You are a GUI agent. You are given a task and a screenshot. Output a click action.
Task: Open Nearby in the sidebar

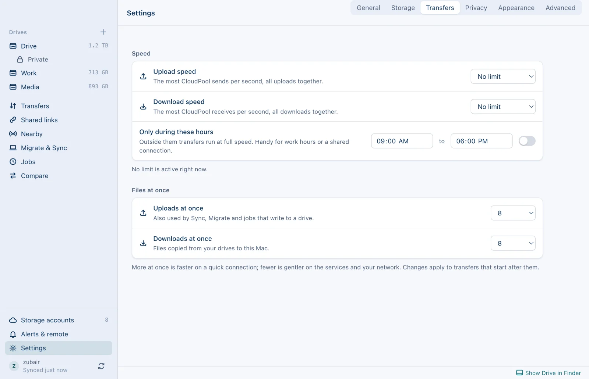coord(59,134)
